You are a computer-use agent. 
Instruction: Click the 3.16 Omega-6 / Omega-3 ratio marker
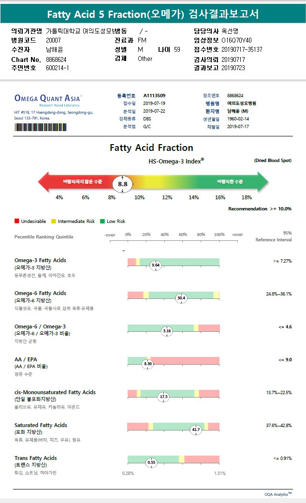coord(167,331)
